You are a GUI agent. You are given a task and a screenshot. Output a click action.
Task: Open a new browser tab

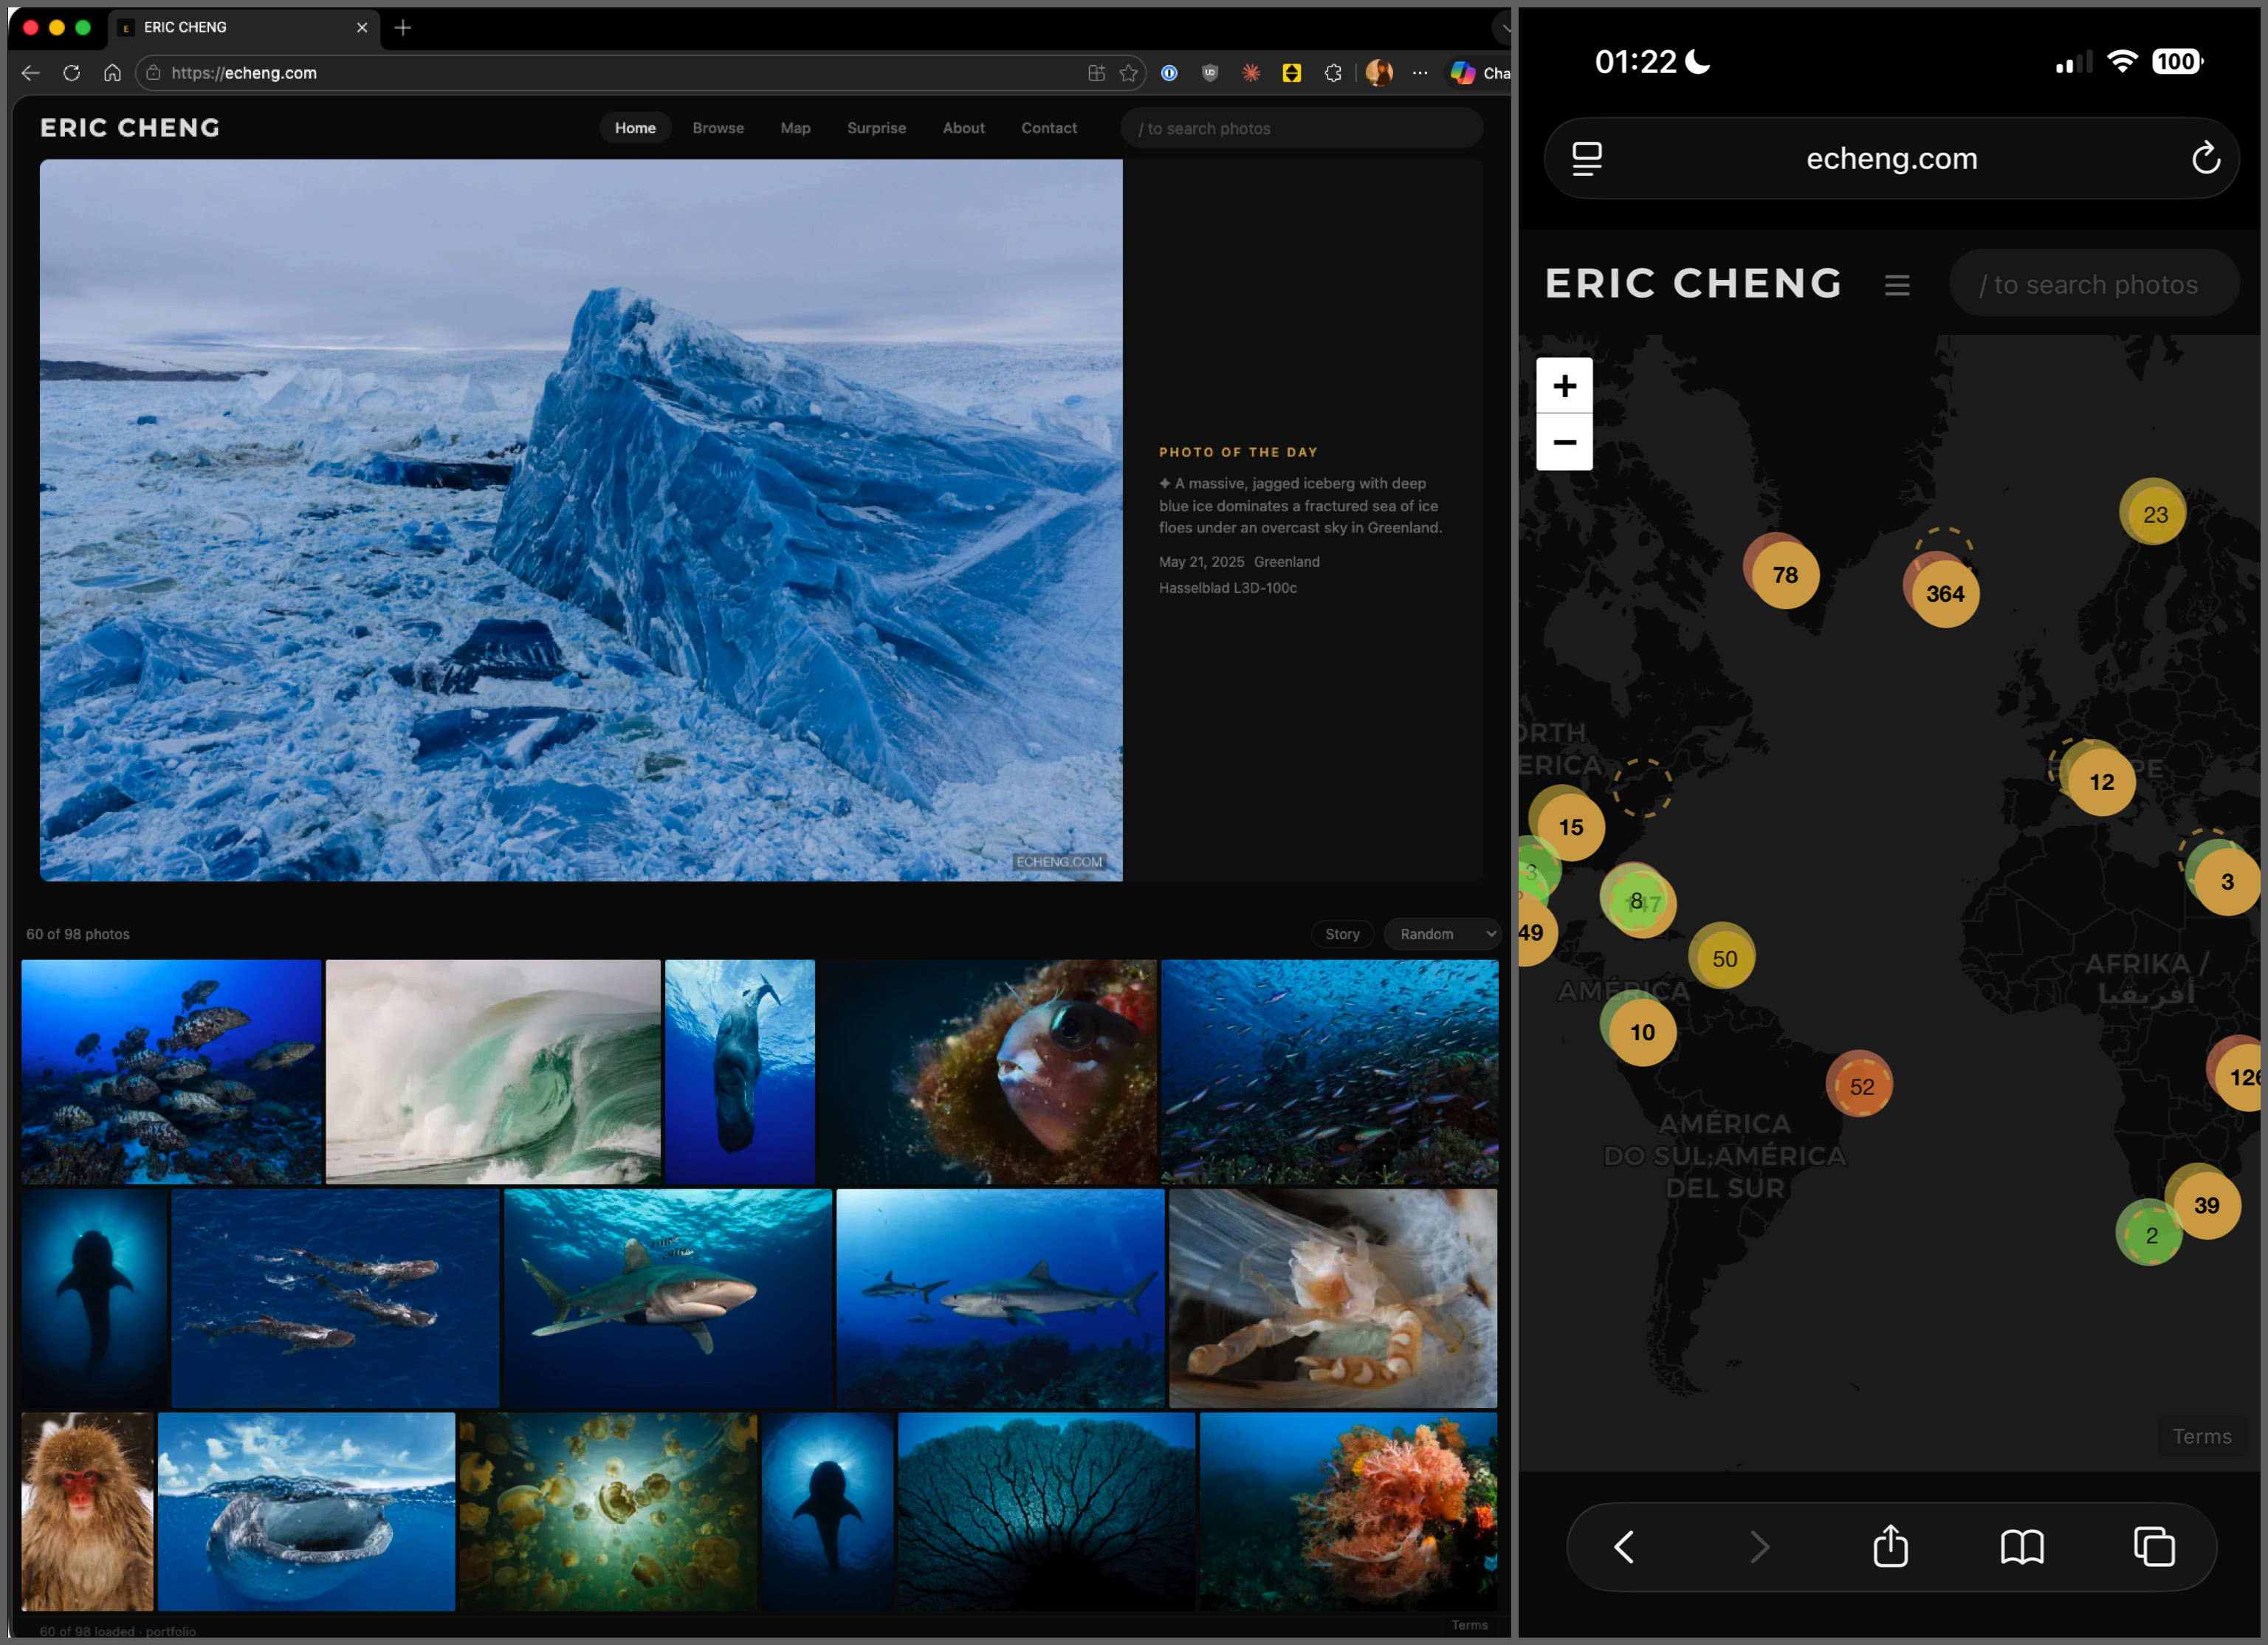coord(403,28)
